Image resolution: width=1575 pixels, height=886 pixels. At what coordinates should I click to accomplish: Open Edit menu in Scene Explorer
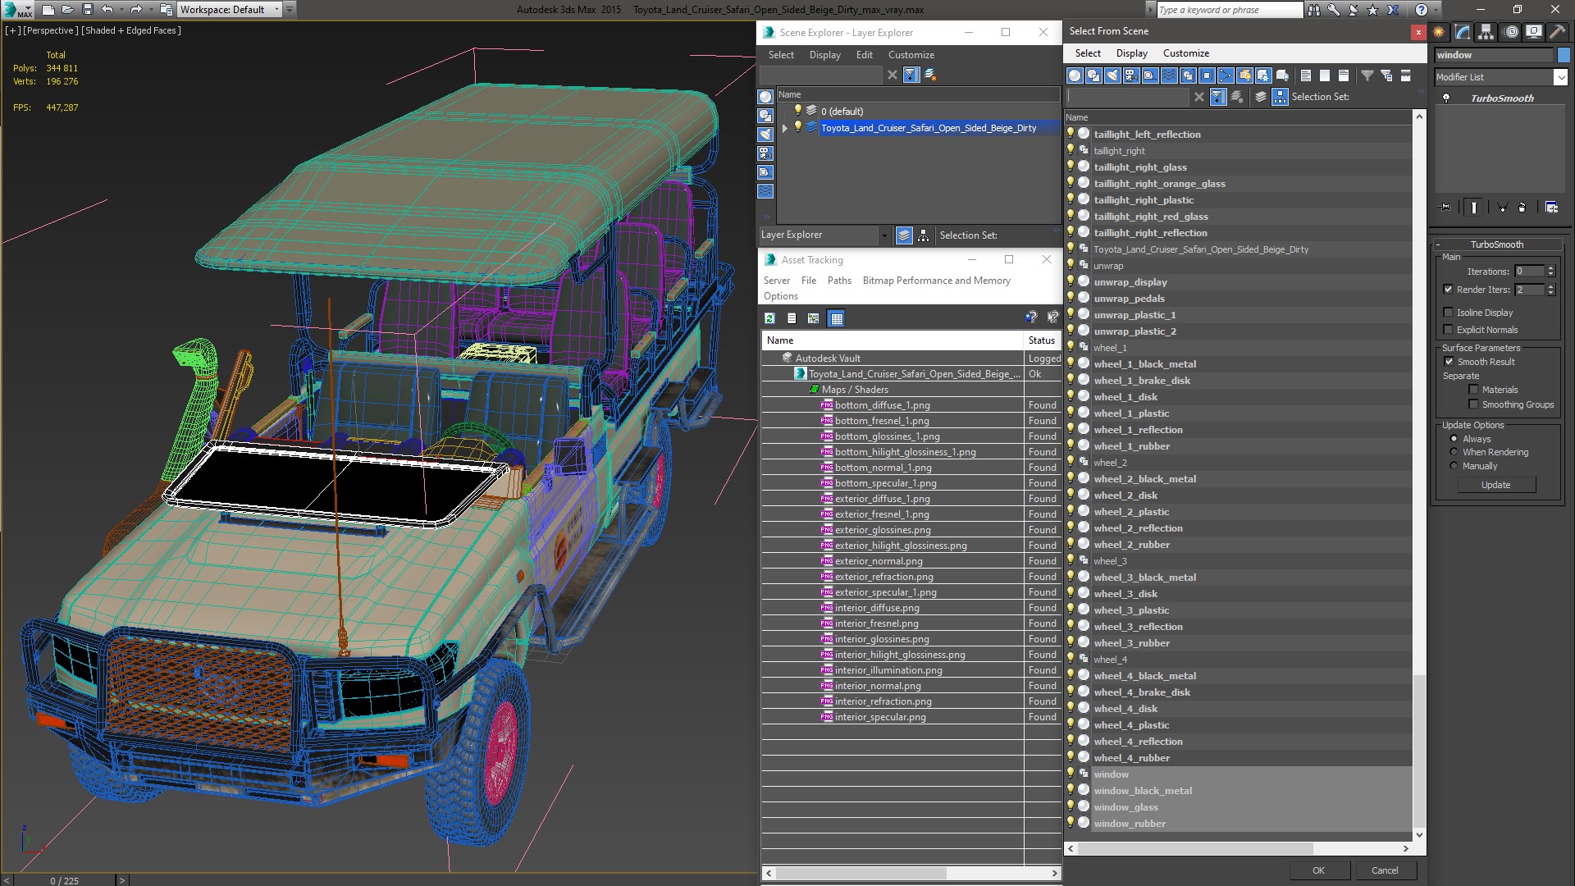[x=865, y=55]
